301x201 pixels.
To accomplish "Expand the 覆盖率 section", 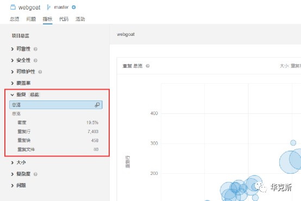I will click(21, 83).
